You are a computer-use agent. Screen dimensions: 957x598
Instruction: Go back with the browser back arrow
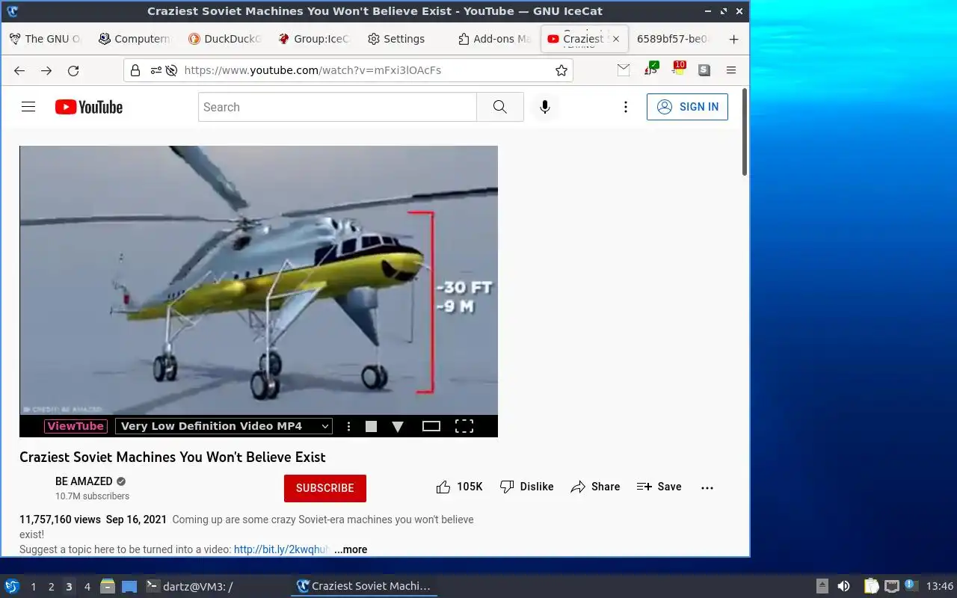19,70
